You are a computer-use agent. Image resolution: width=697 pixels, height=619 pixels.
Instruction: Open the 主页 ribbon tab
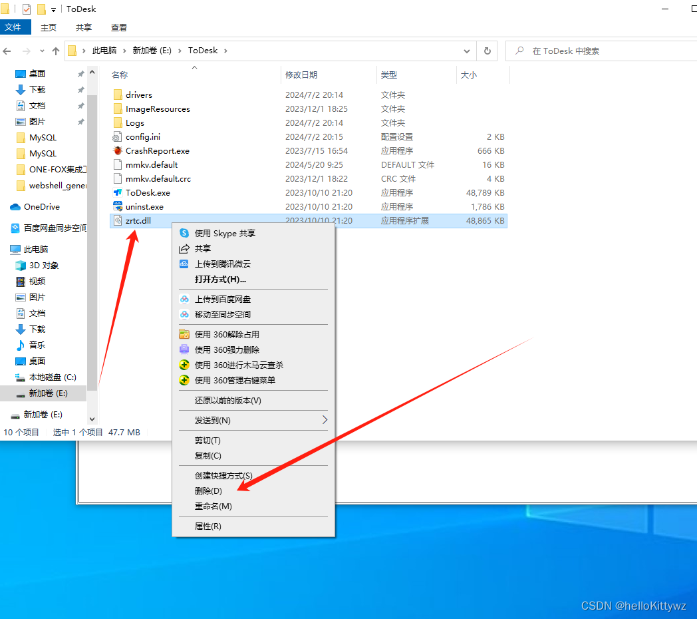point(49,27)
